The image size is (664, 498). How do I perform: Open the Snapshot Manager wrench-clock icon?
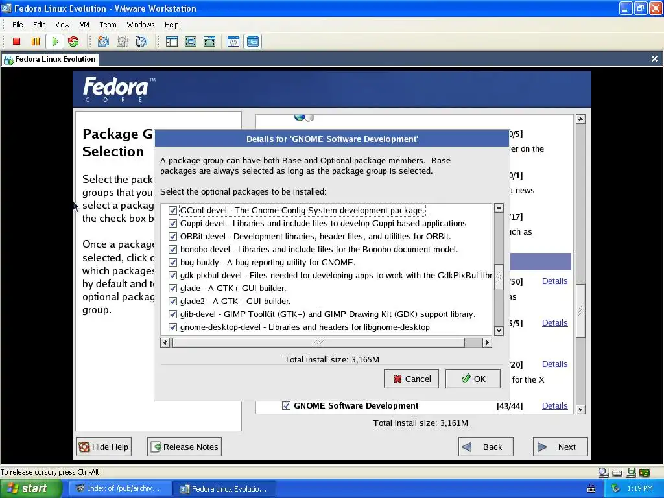point(141,41)
